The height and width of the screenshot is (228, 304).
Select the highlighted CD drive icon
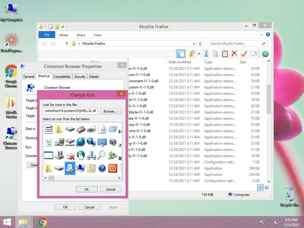[x=70, y=168]
